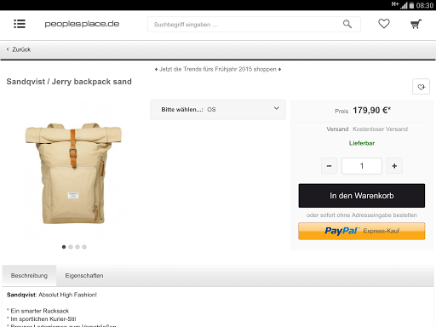Select the fourth image carousel dot
This screenshot has width=436, height=327.
pos(84,247)
